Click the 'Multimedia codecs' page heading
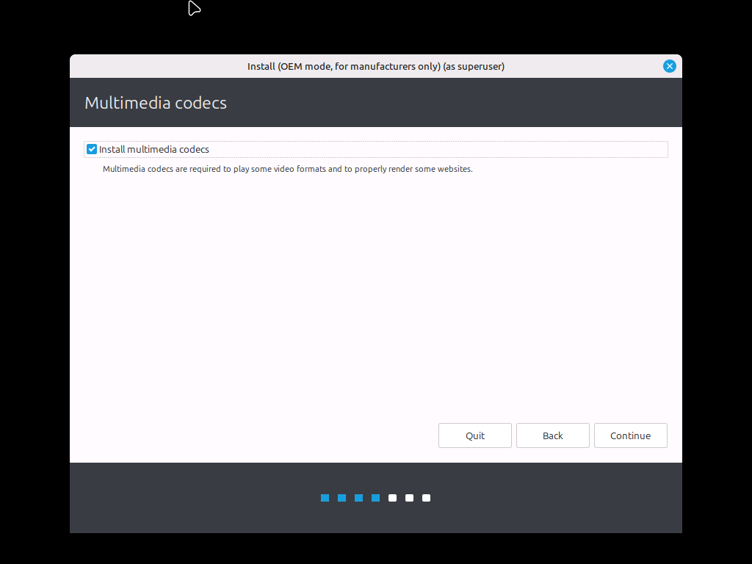Image resolution: width=752 pixels, height=564 pixels. click(156, 103)
